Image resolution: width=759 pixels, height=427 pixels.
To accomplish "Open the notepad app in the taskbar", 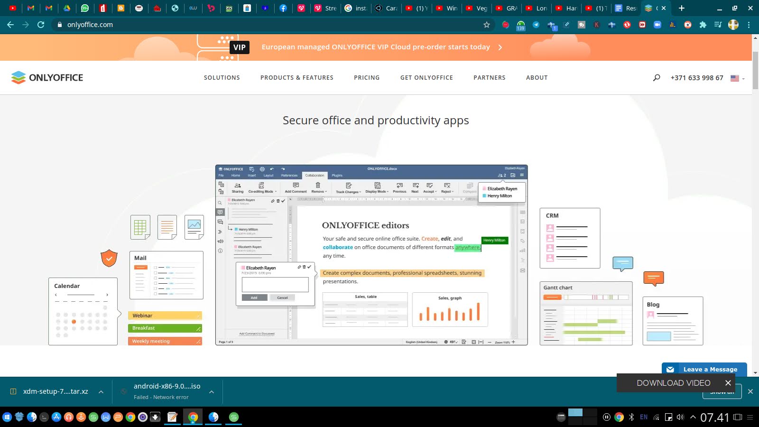I will pos(172,417).
